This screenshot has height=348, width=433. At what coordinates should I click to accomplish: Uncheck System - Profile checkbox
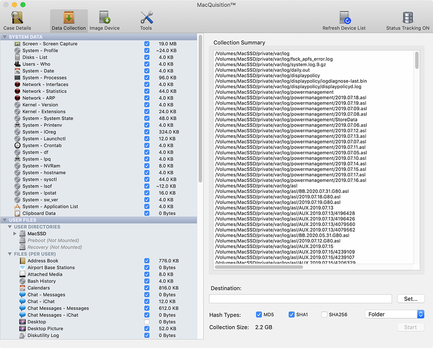(147, 51)
